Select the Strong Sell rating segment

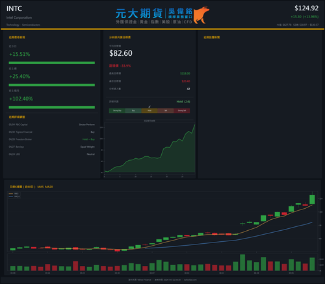(182, 111)
